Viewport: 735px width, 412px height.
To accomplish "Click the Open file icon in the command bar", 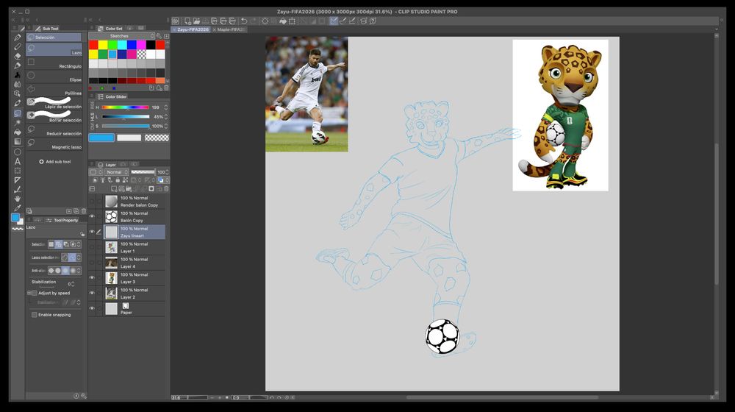I will (x=196, y=21).
